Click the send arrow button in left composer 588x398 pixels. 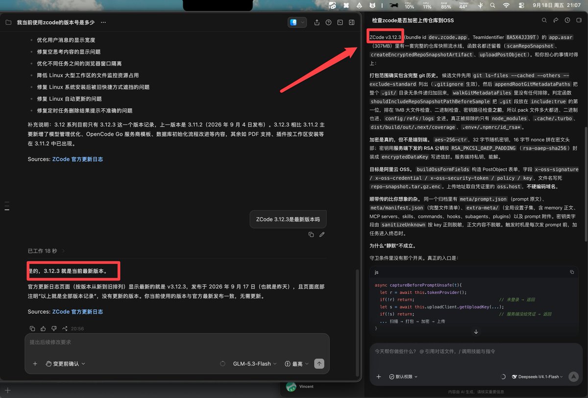319,364
